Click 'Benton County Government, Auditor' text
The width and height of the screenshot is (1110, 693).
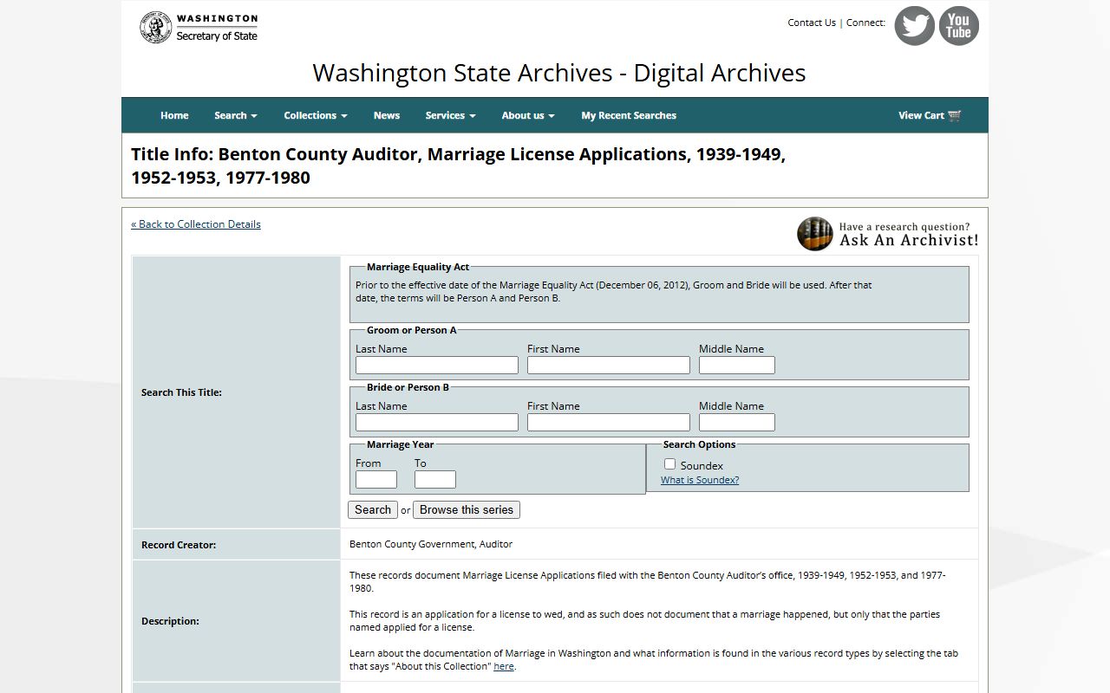431,544
